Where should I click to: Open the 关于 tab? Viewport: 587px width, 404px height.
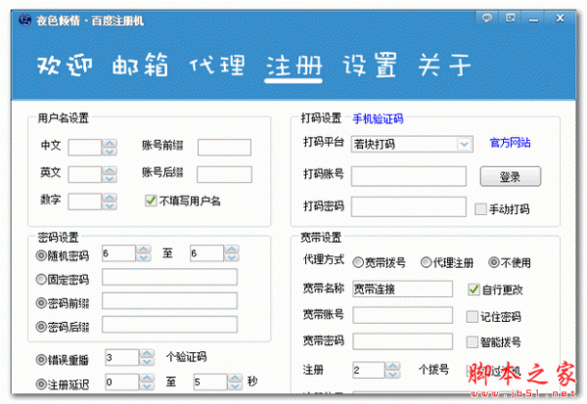click(444, 66)
